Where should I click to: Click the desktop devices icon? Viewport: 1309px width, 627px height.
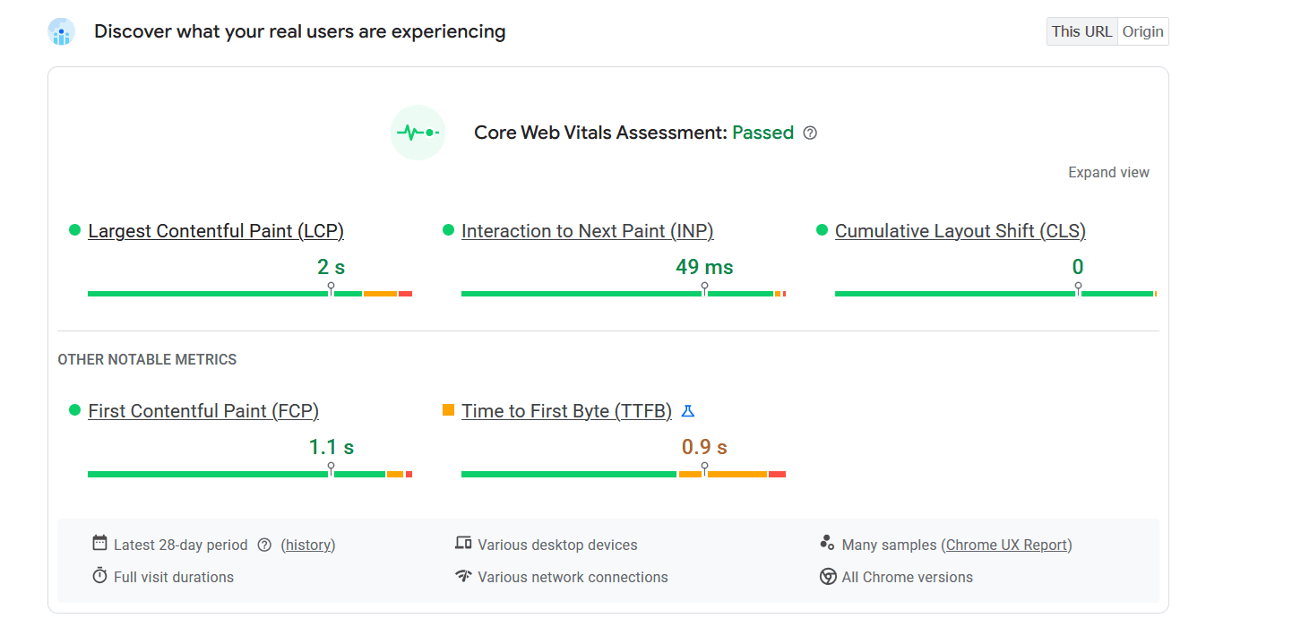463,544
